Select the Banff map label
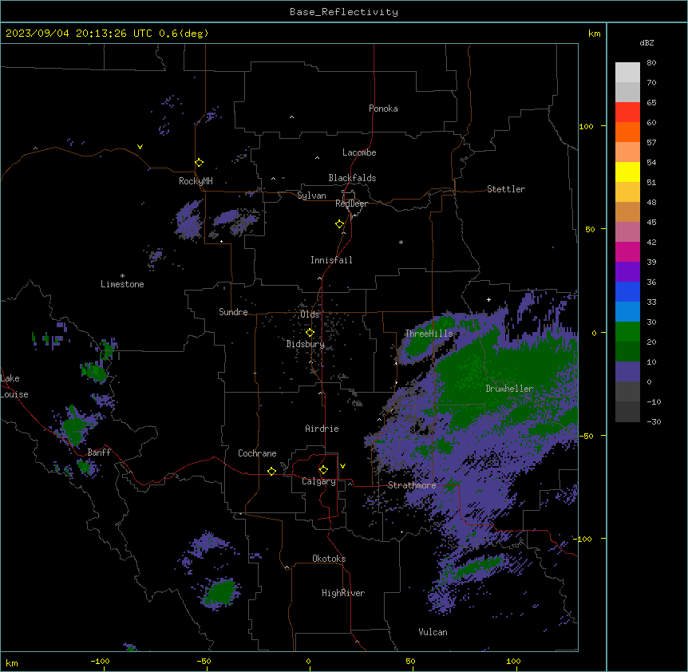This screenshot has height=672, width=688. (x=99, y=453)
